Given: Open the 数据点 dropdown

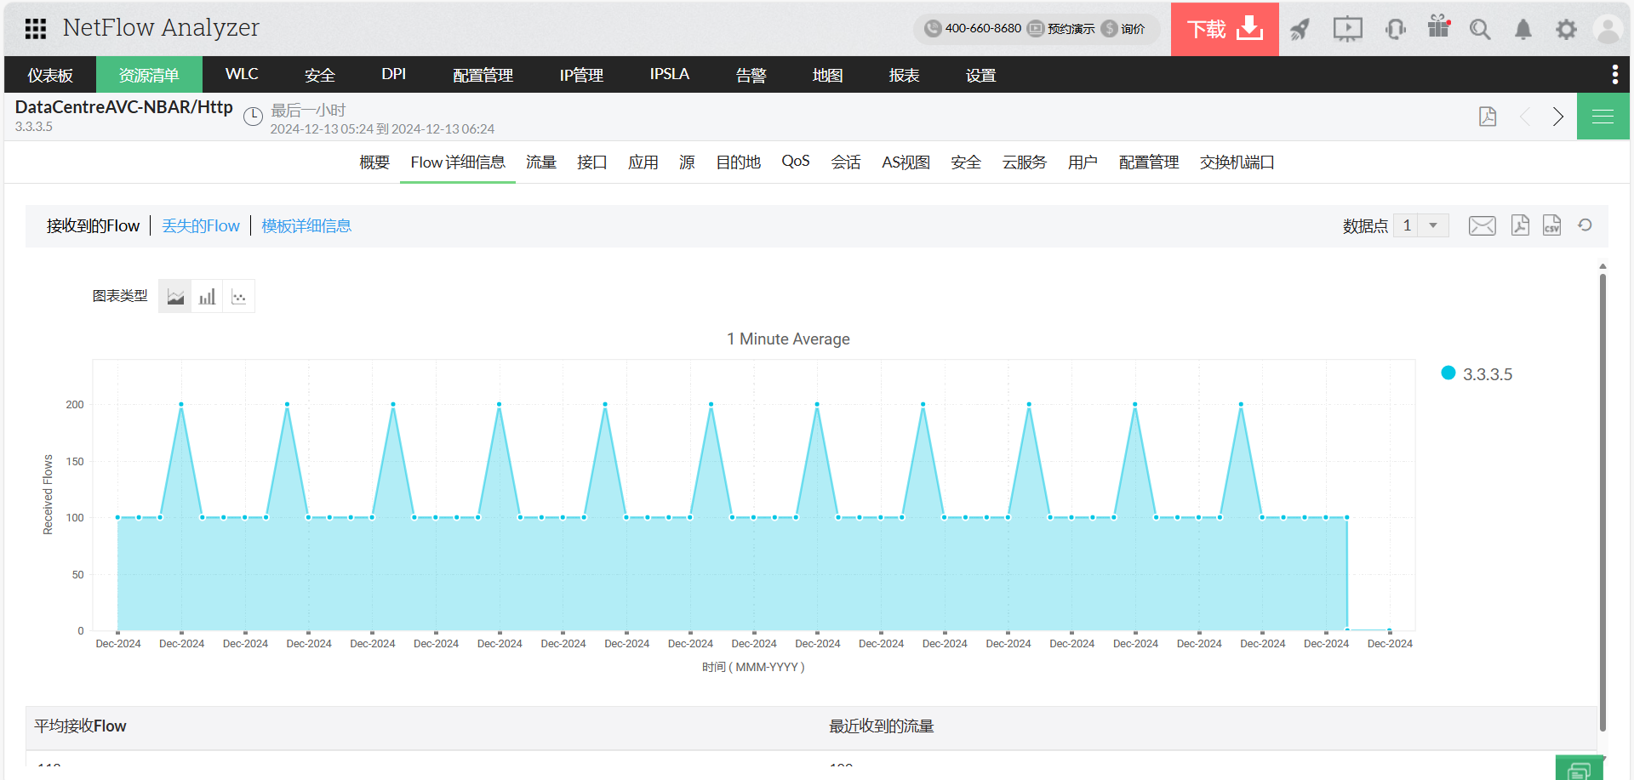Looking at the screenshot, I should pos(1420,225).
